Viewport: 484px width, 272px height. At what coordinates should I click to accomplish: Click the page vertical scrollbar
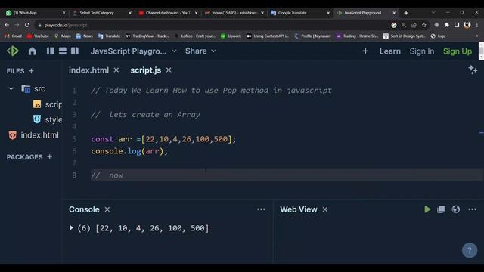[481, 51]
